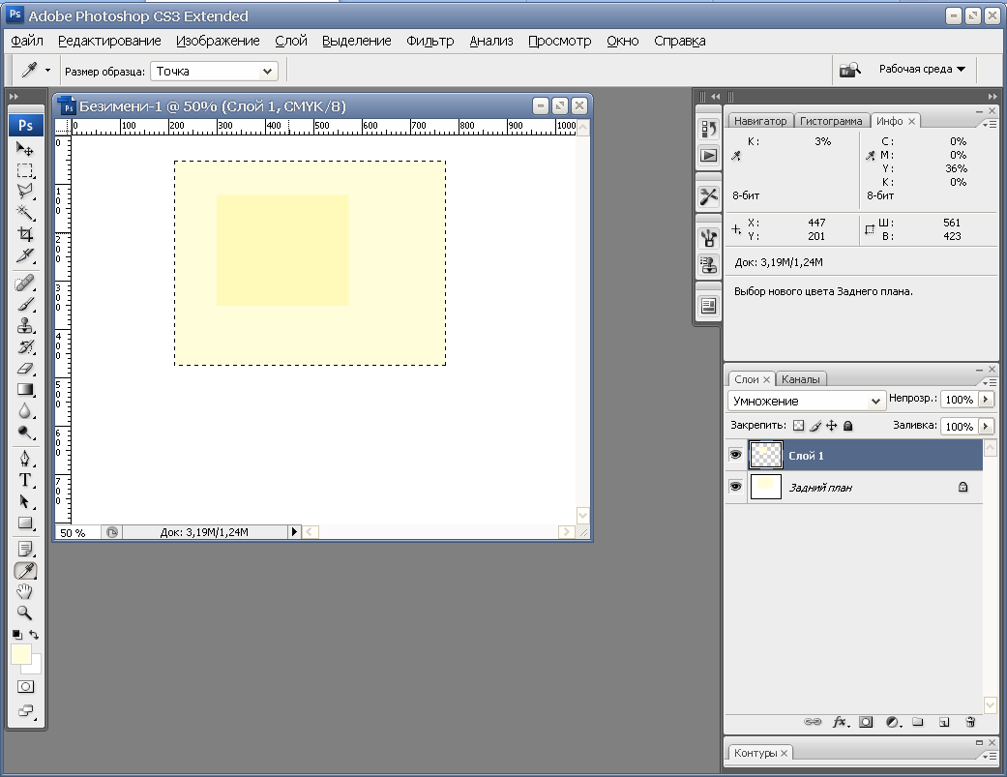Select the Zoom tool
This screenshot has height=777, width=1007.
[25, 613]
